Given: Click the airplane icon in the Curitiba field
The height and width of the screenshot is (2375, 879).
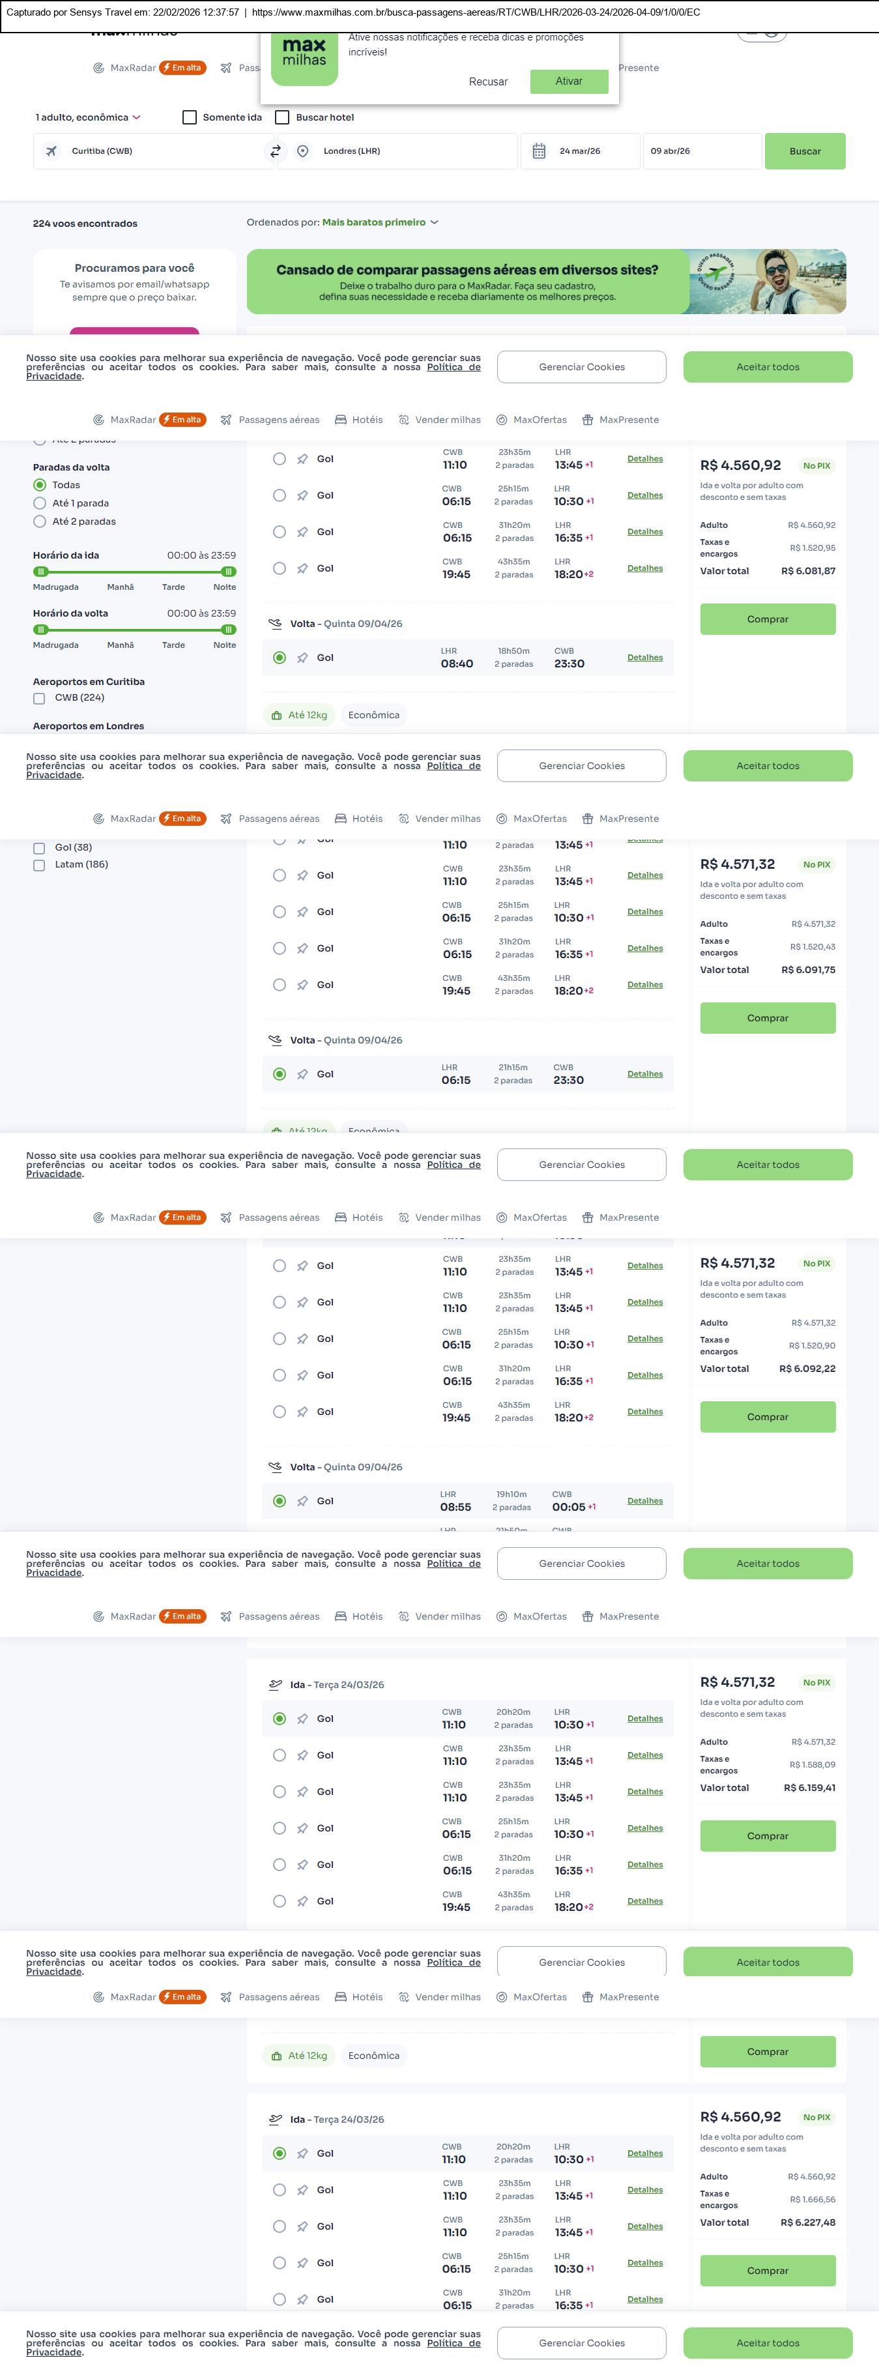Looking at the screenshot, I should [x=51, y=151].
